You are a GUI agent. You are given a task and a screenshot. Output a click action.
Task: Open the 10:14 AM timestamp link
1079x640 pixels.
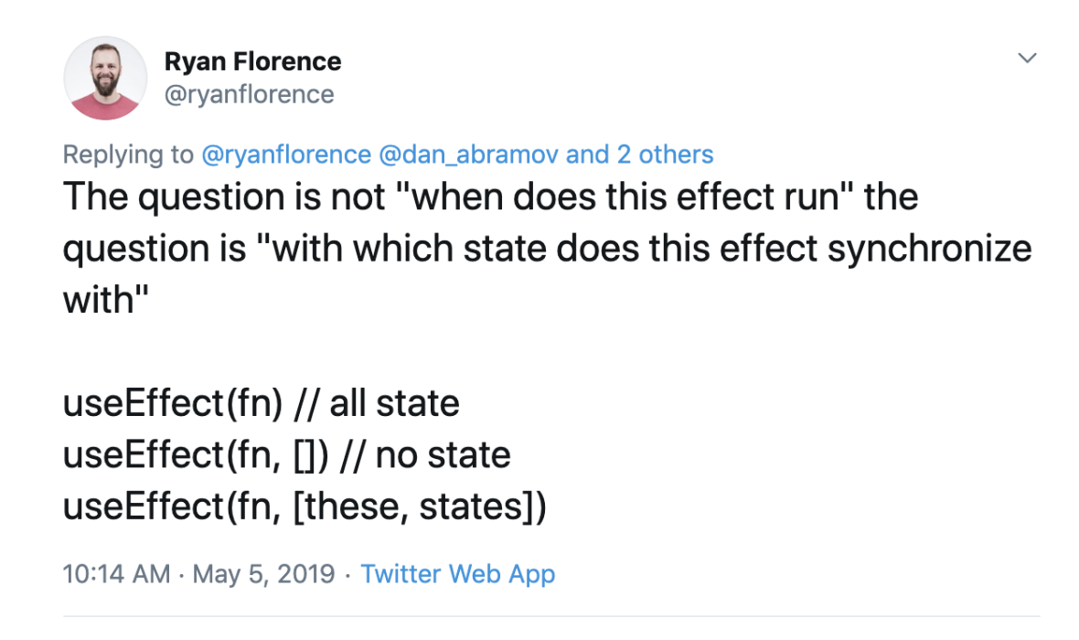[116, 574]
